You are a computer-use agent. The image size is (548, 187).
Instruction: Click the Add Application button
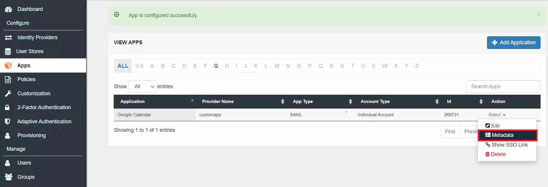514,42
